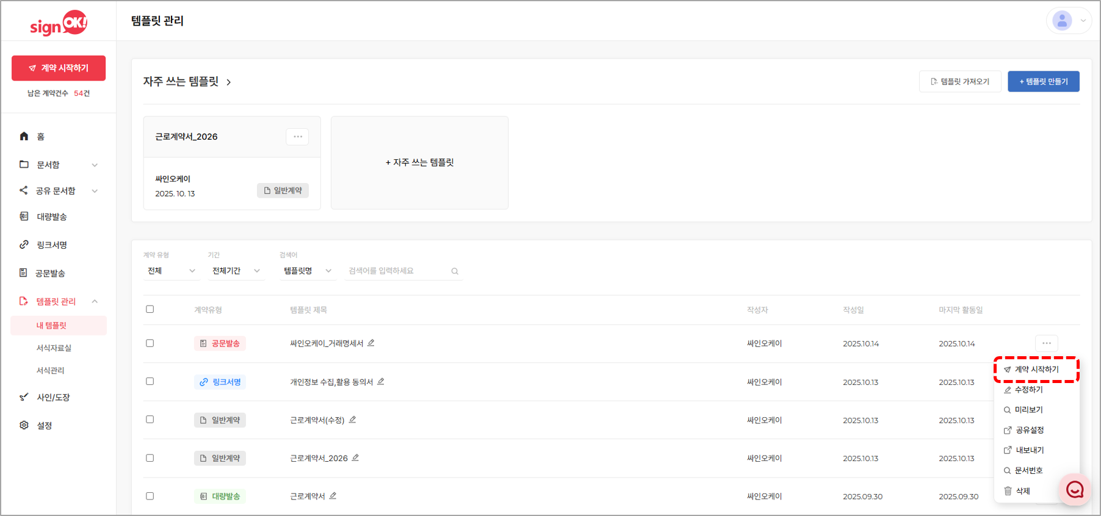Viewport: 1101px width, 516px height.
Task: Edit title pencil icon for 근로계약서_2026
Action: (355, 458)
